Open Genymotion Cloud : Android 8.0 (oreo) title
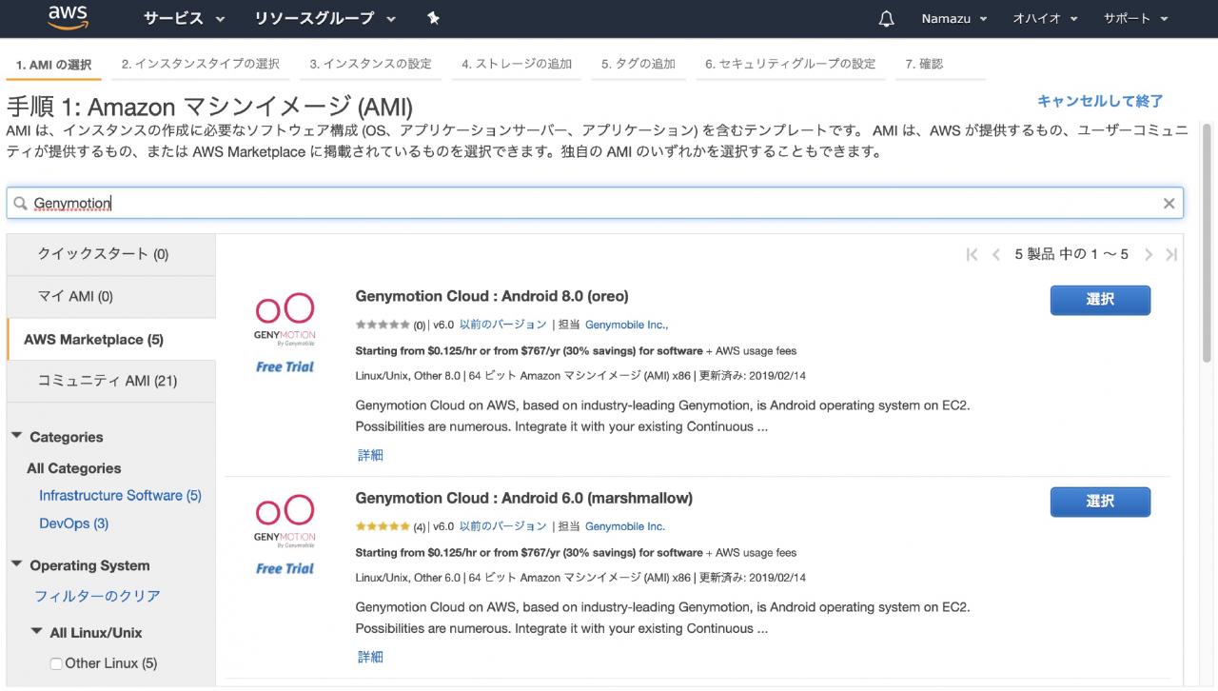The width and height of the screenshot is (1218, 691). click(x=492, y=296)
